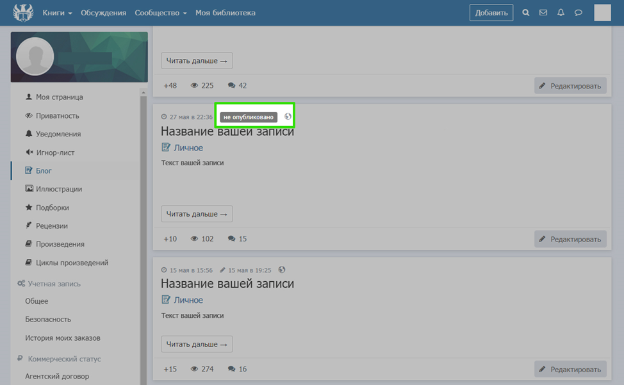Click the site eagle logo

[22, 13]
